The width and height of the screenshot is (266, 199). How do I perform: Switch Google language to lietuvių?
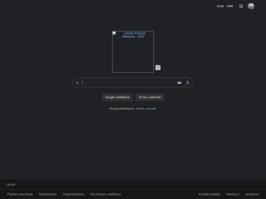coord(140,109)
